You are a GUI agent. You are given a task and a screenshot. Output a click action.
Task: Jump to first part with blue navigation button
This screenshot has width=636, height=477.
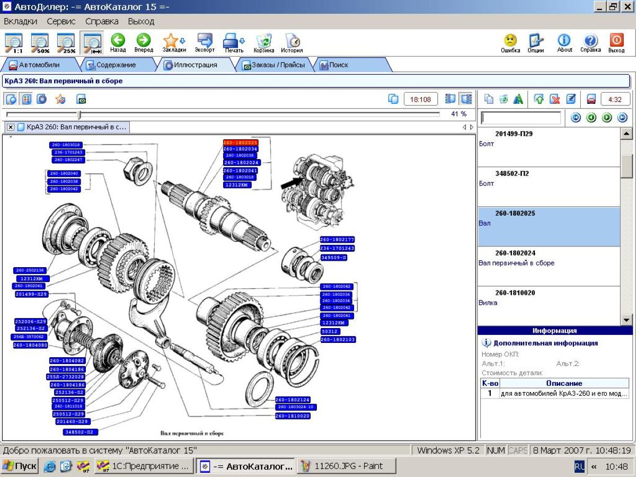click(576, 118)
